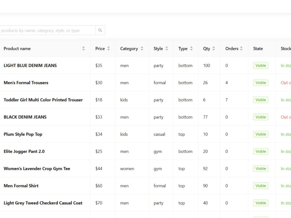Screen dimensions: 291x218
Task: Click the Visible tag for Elite Jogger Pant 2.0
Action: click(260, 151)
